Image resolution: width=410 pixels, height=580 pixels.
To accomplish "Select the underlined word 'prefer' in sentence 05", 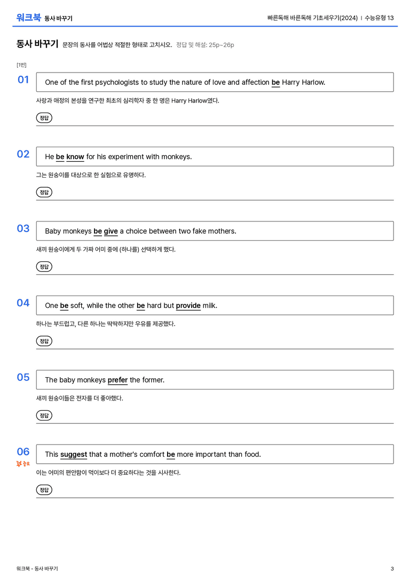I will (117, 380).
